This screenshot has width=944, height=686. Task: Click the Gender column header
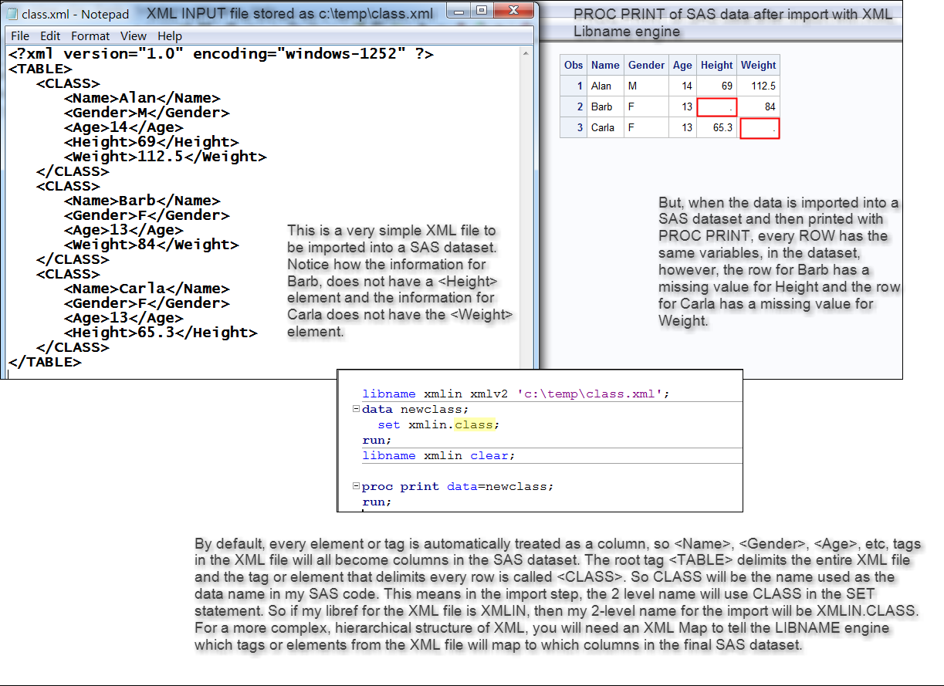[646, 65]
